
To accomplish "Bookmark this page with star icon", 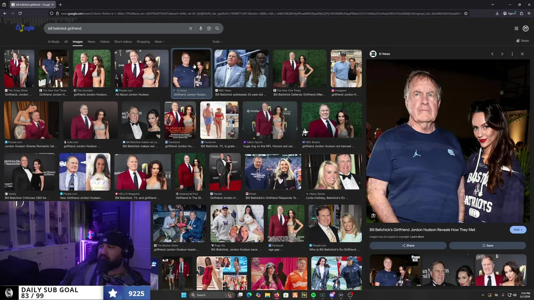I will [x=466, y=13].
